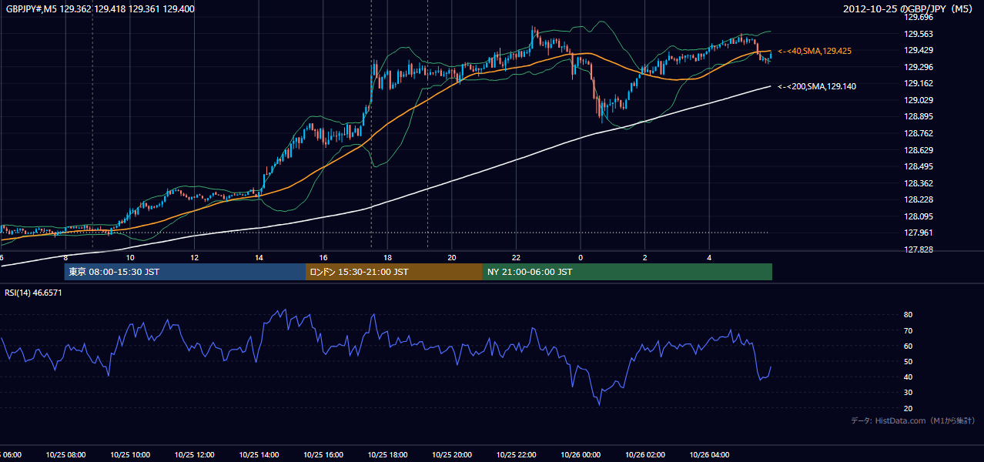The image size is (984, 462).
Task: Click the 10/25 10:00 date label
Action: pyautogui.click(x=130, y=455)
